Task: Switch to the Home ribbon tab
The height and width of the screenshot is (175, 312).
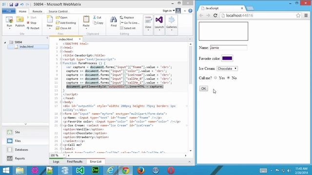Action: (x=22, y=11)
